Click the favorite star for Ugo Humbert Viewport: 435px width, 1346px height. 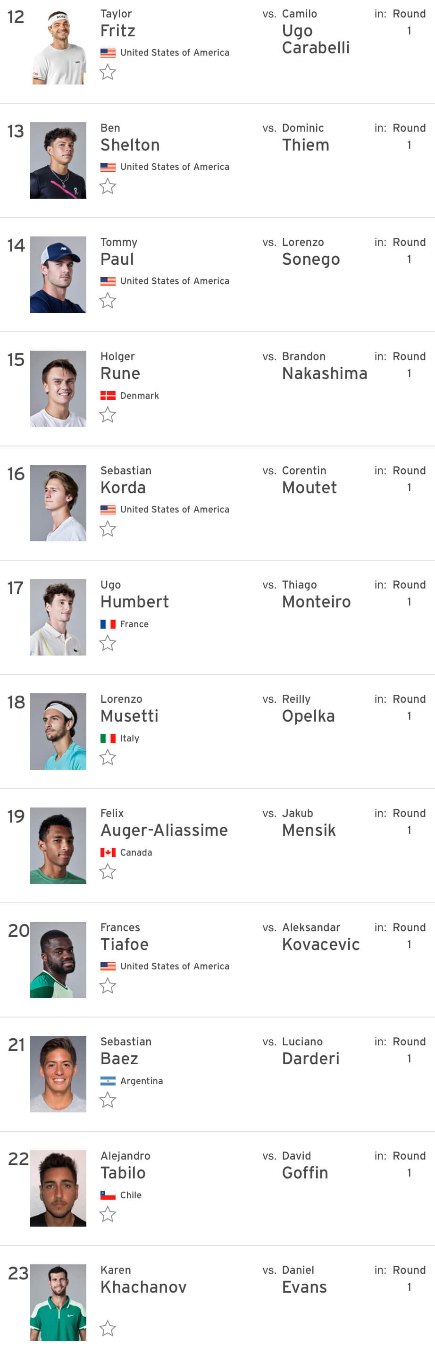(x=108, y=643)
